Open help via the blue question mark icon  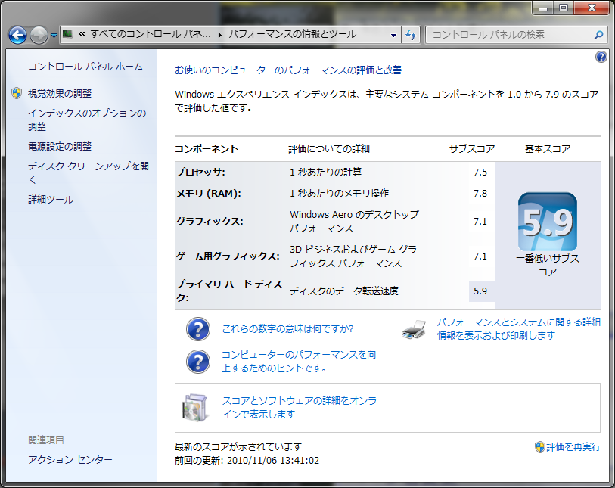click(x=601, y=57)
